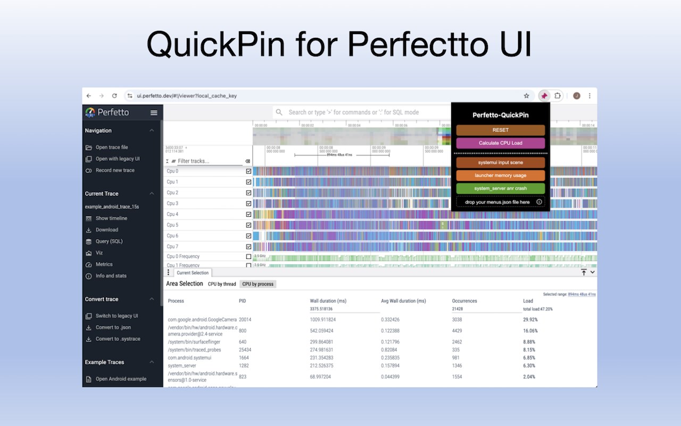This screenshot has height=426, width=681.
Task: Click info icon in the menus.json drop zone
Action: point(539,202)
